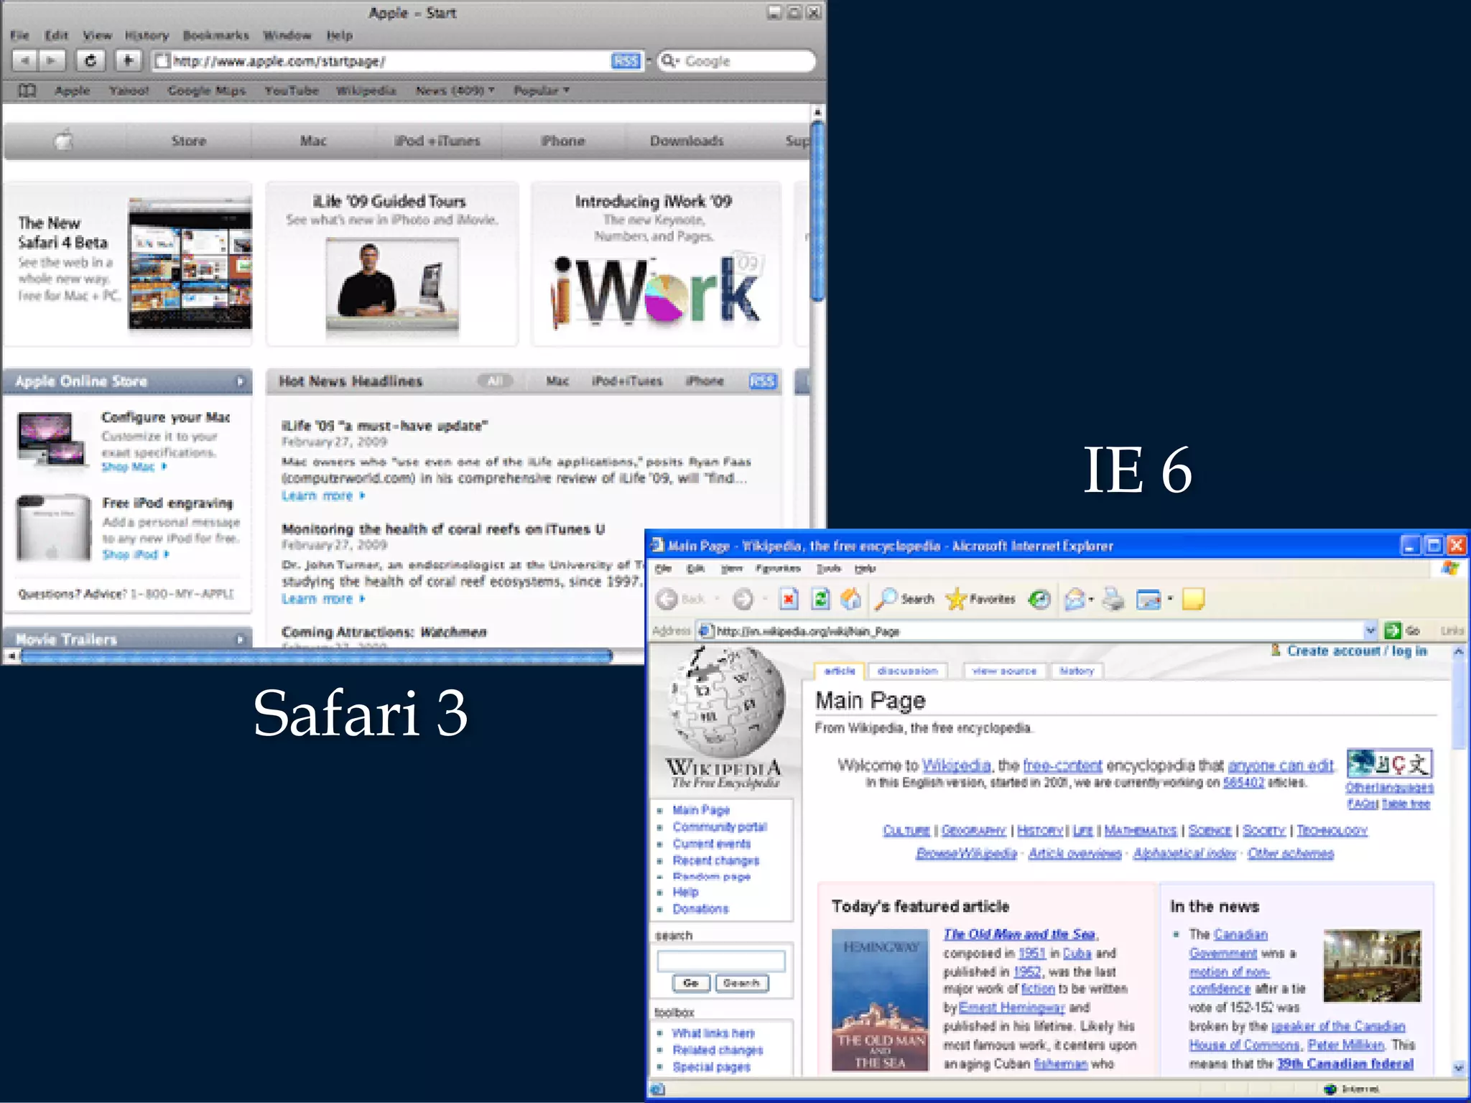The height and width of the screenshot is (1103, 1471).
Task: Click the magnifier icon in Safari search field
Action: click(668, 61)
